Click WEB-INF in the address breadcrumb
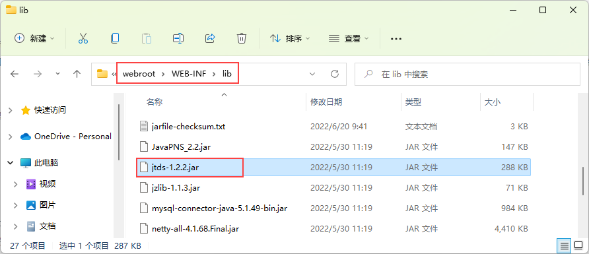 pyautogui.click(x=189, y=74)
